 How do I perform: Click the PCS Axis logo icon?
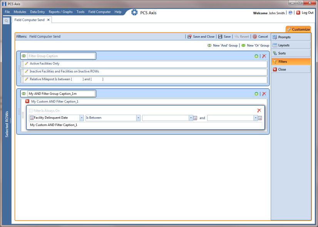click(134, 12)
